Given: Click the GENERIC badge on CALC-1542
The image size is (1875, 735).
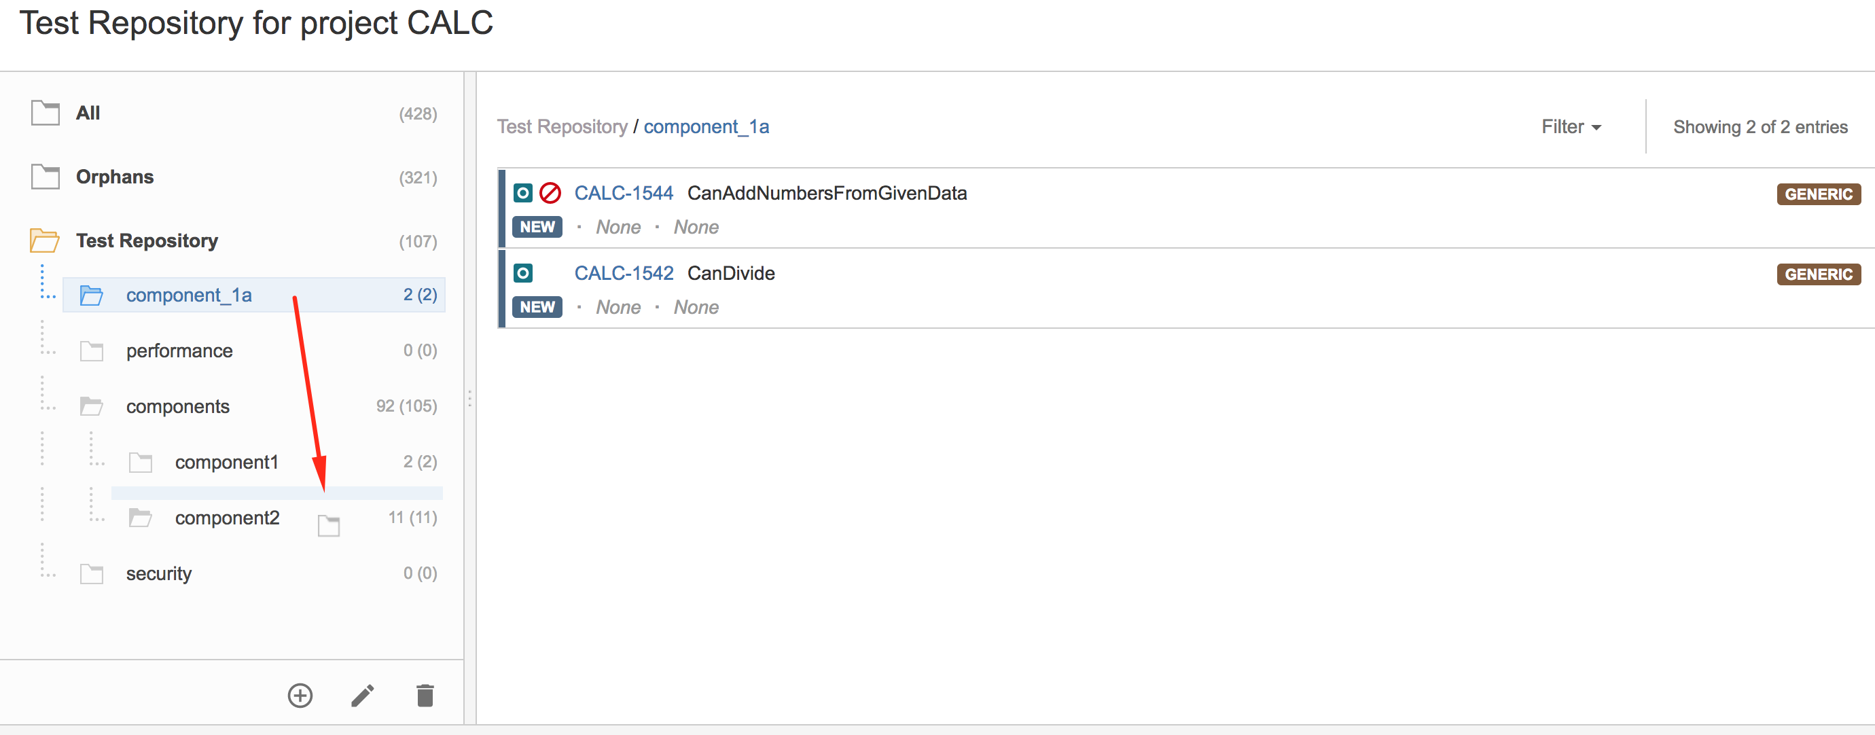Looking at the screenshot, I should pyautogui.click(x=1818, y=274).
